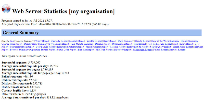Click the Web Server Statistics page title
204x101 pixels.
63,11
